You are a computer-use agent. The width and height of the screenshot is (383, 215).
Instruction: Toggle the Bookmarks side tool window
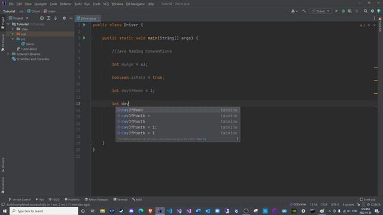[3, 185]
